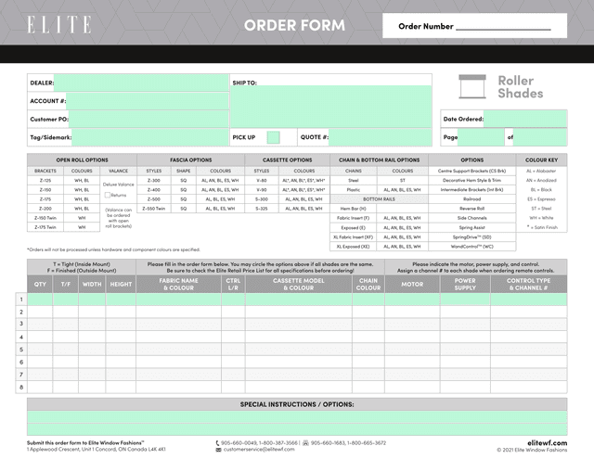The image size is (594, 459).
Task: Check the PICK UP checkbox
Action: click(x=274, y=137)
